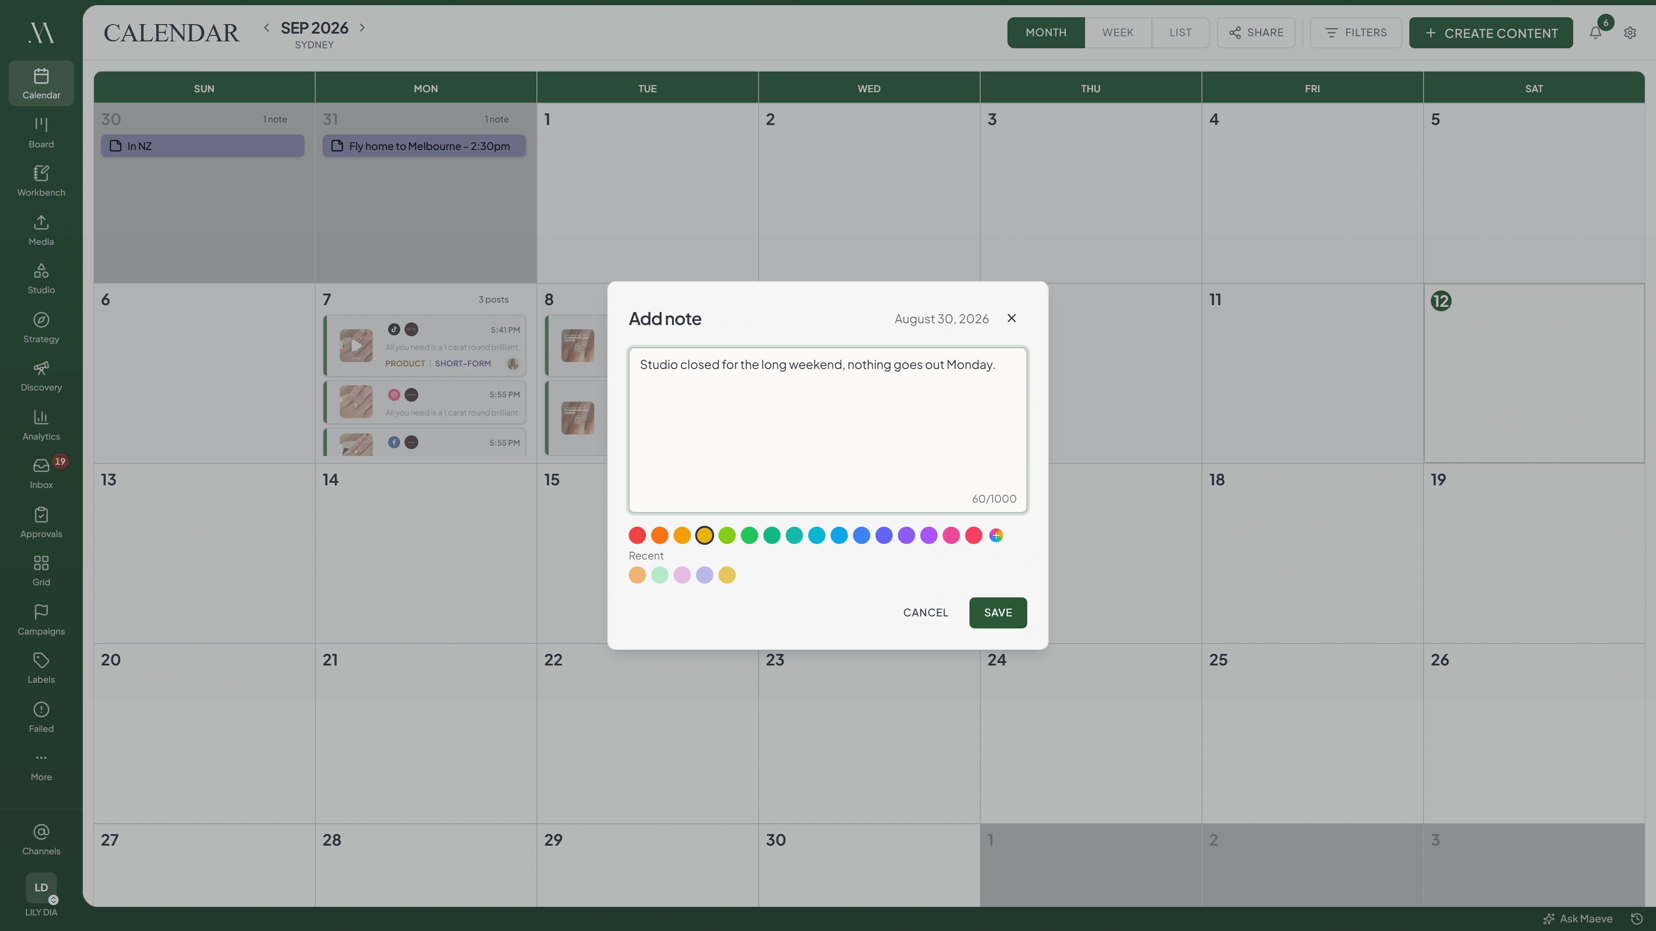The width and height of the screenshot is (1656, 931).
Task: Open the Campaigns page
Action: click(x=41, y=620)
